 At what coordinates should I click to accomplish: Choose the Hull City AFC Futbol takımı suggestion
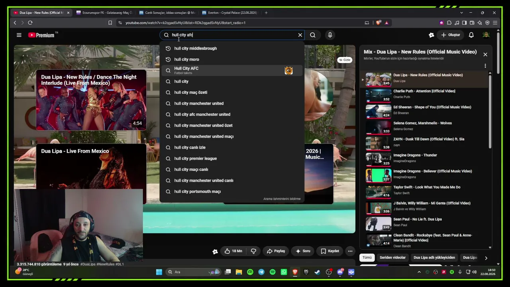(232, 71)
